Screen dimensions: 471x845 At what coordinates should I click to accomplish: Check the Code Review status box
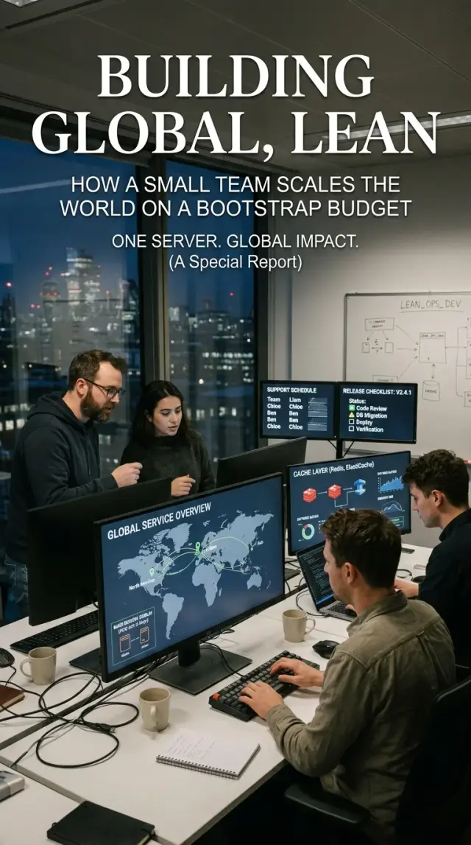click(x=352, y=408)
